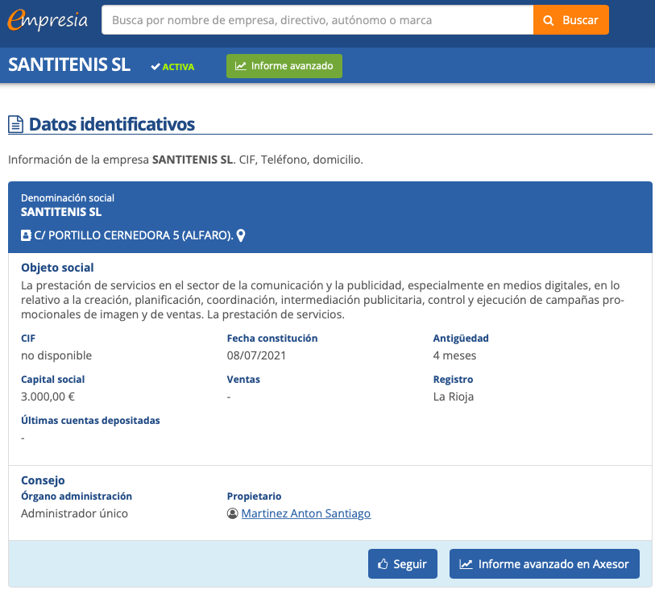The width and height of the screenshot is (655, 594).
Task: Click the orange Buscar button
Action: pos(571,19)
